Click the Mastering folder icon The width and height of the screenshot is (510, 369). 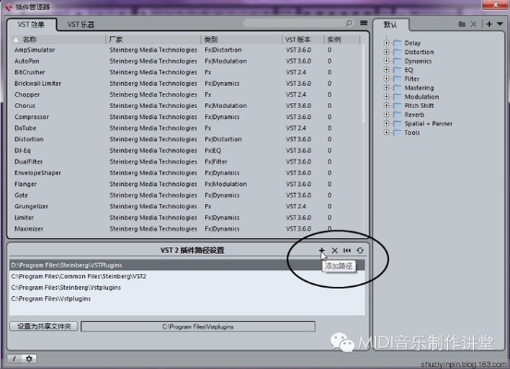[x=397, y=88]
